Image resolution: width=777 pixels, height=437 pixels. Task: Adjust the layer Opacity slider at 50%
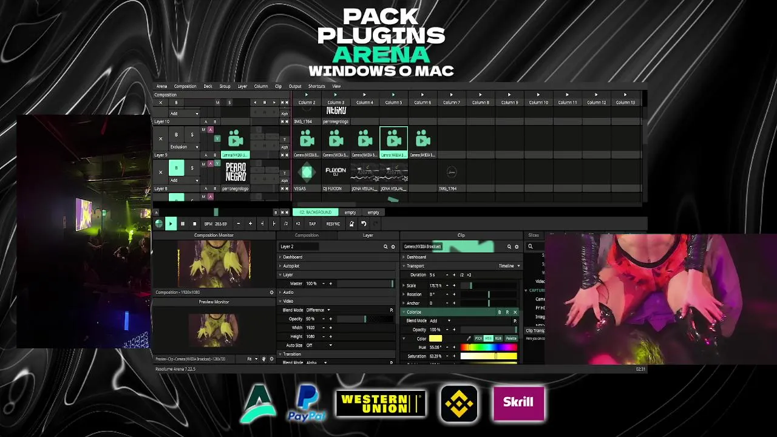pyautogui.click(x=365, y=319)
